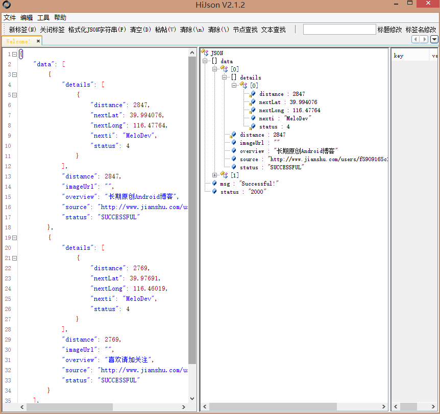The image size is (440, 414).
Task: Click the msg node icon in tree
Action: pyautogui.click(x=214, y=184)
